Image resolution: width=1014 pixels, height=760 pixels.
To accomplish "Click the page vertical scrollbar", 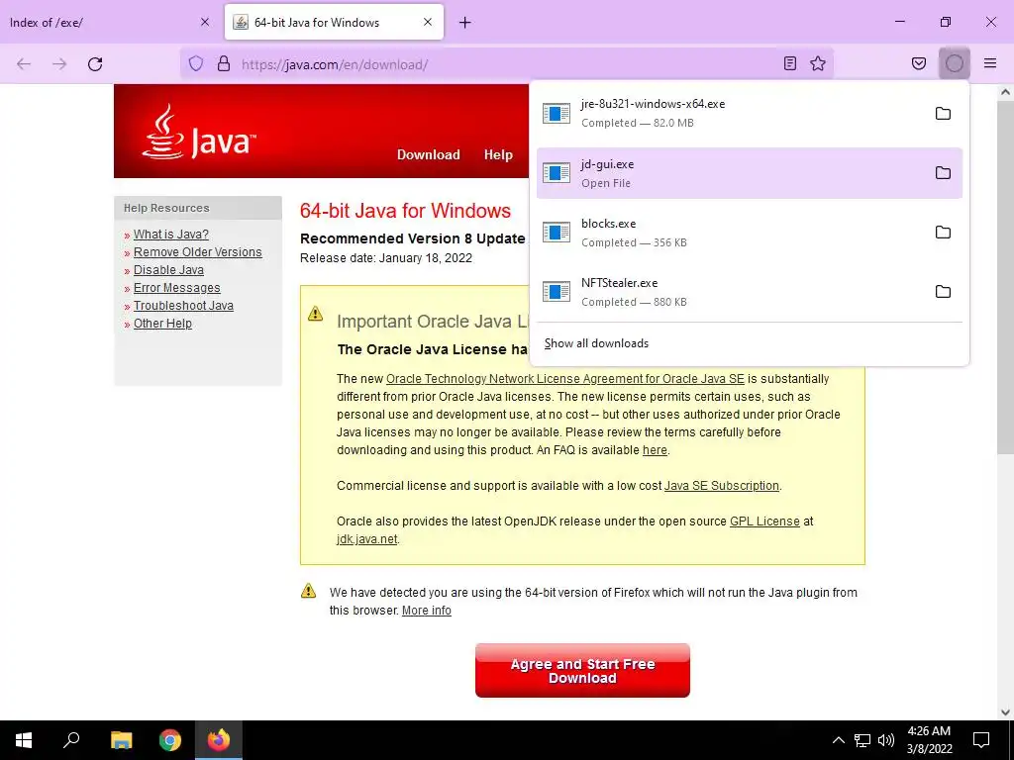I will [x=1005, y=277].
